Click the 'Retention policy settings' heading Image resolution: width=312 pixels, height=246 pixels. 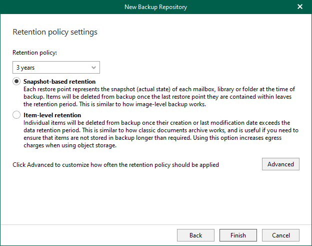click(55, 32)
